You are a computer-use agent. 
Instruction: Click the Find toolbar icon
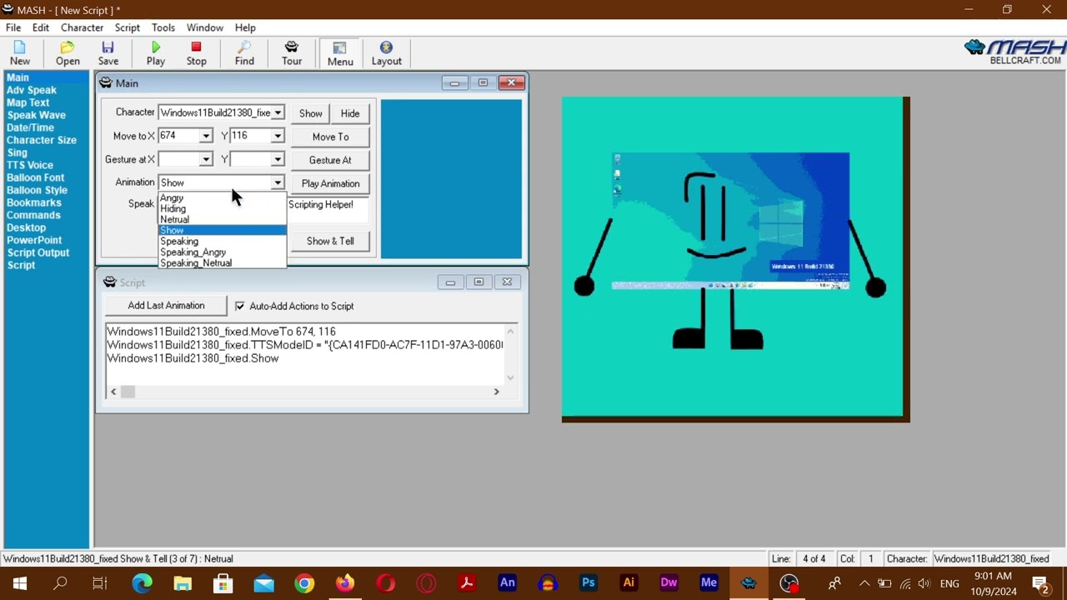244,53
